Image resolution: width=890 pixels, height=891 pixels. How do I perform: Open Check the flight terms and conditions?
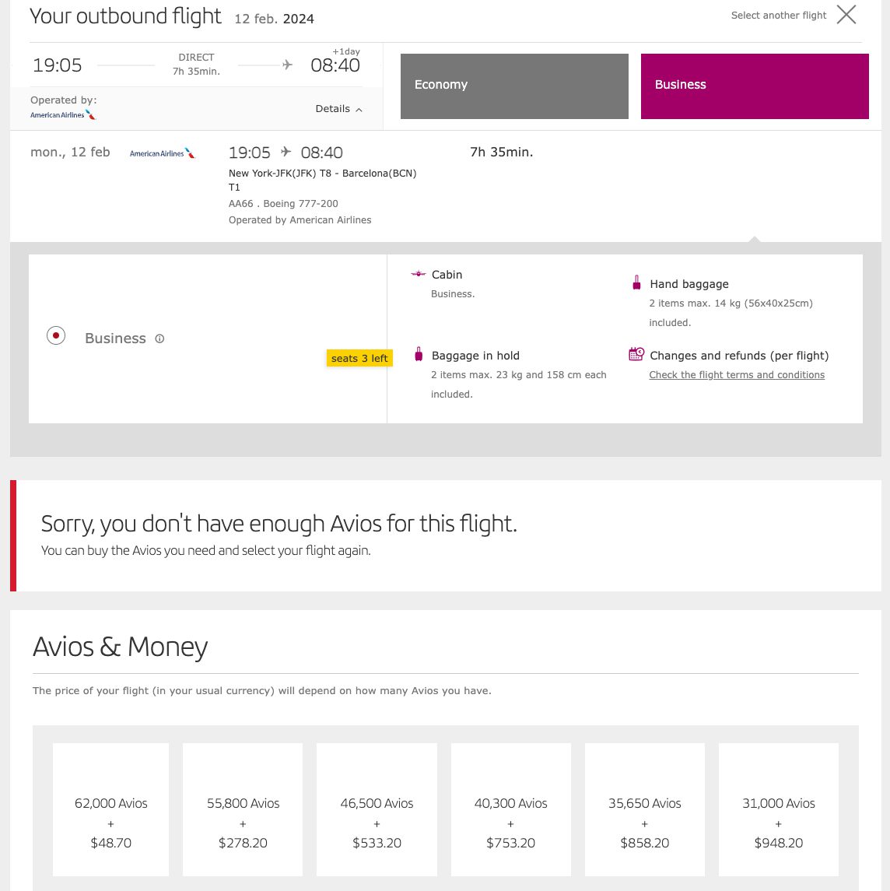737,375
